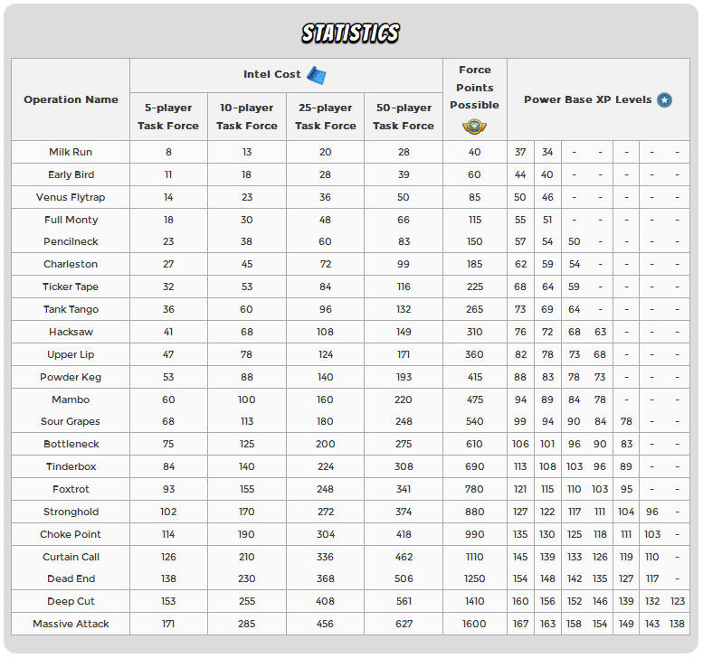The image size is (703, 658).
Task: Click the Power Base XP star icon
Action: pyautogui.click(x=665, y=100)
